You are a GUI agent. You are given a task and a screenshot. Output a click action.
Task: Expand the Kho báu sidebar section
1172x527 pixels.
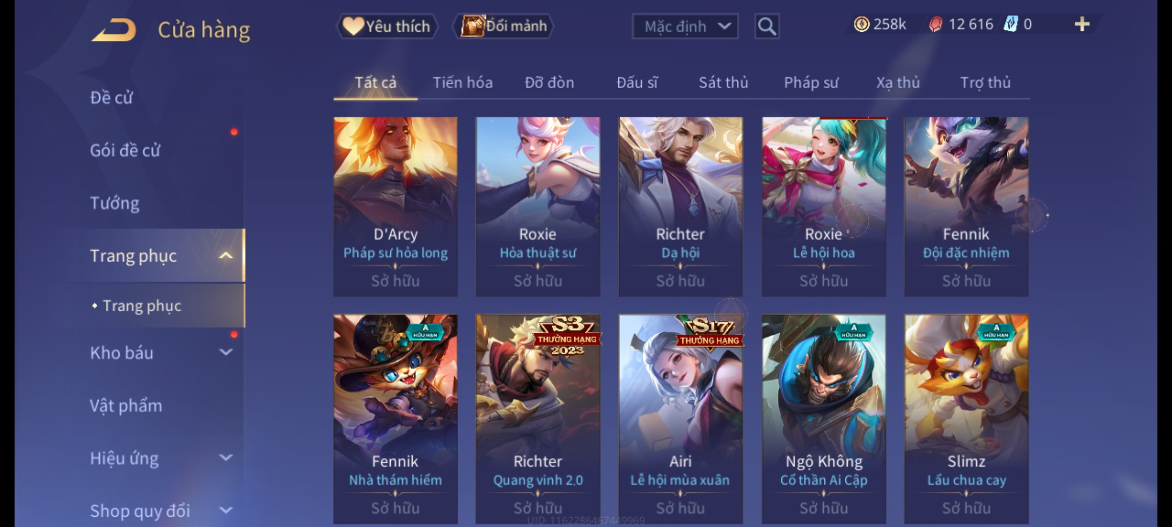pyautogui.click(x=226, y=352)
